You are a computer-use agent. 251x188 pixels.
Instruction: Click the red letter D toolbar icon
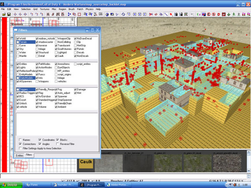[x=219, y=14]
